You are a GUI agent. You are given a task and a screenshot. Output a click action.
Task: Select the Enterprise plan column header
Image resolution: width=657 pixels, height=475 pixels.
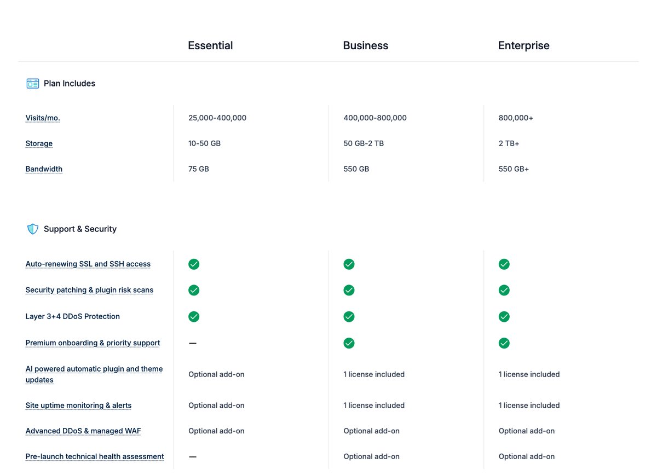point(524,45)
